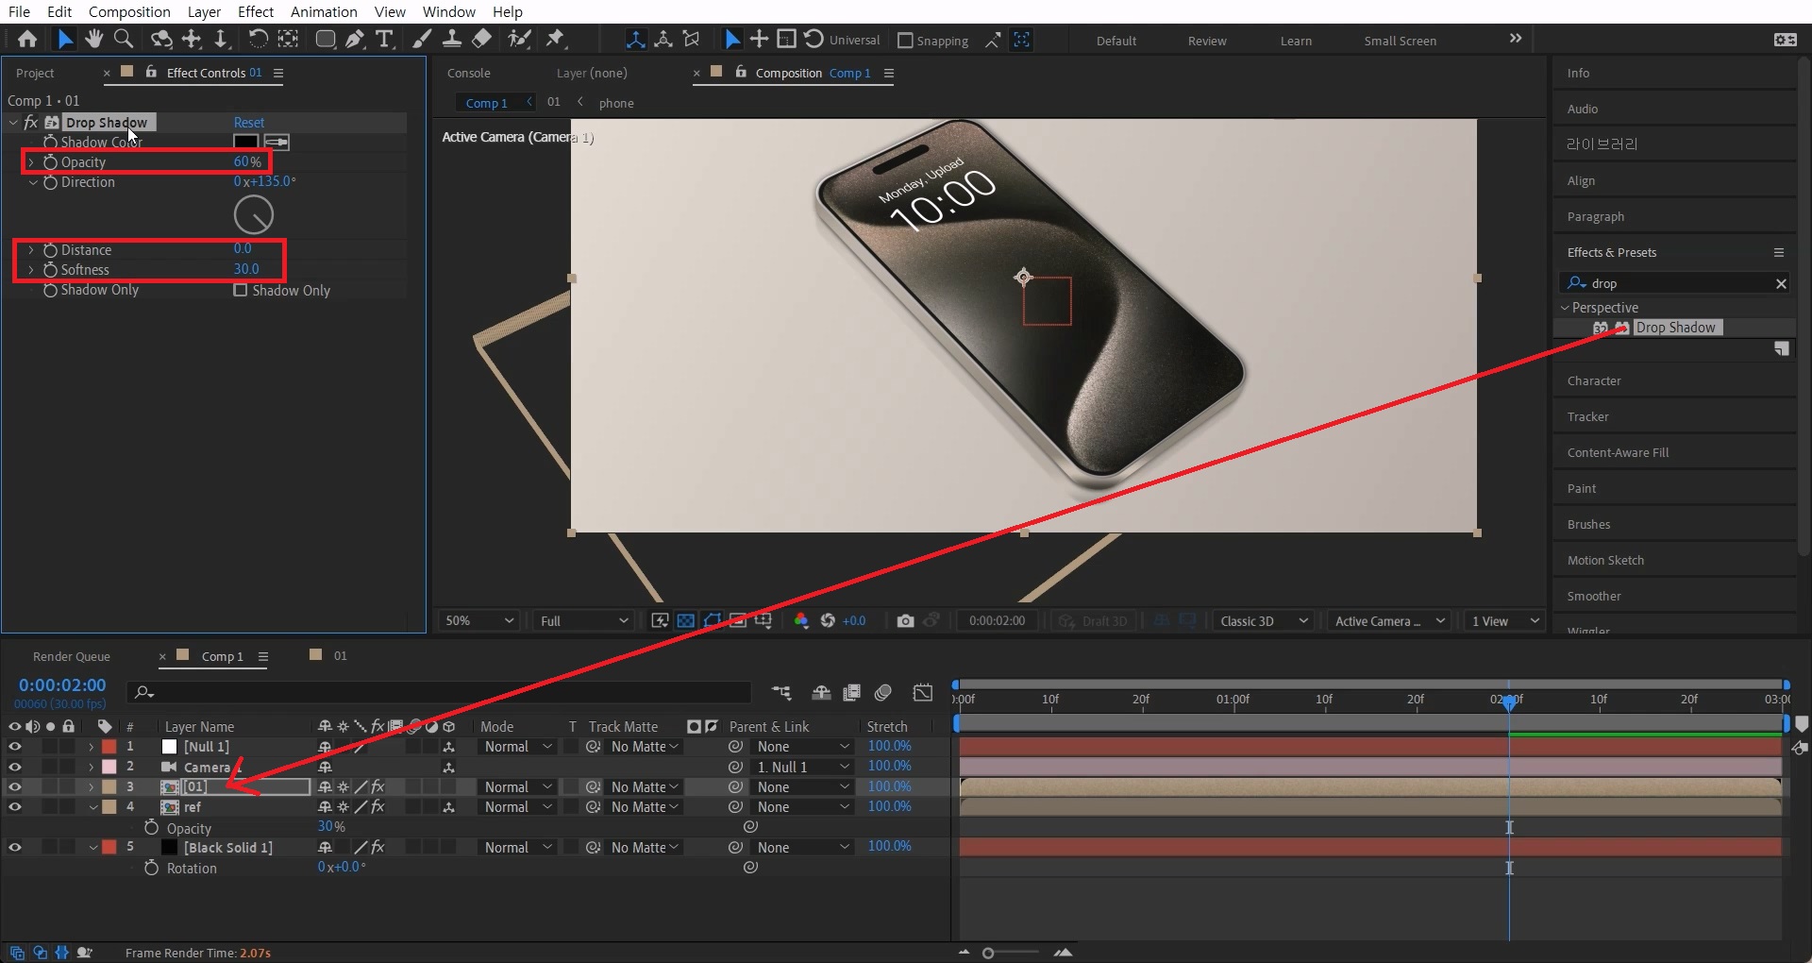The width and height of the screenshot is (1812, 963).
Task: Open the Classic 3D renderer dropdown
Action: pyautogui.click(x=1264, y=620)
